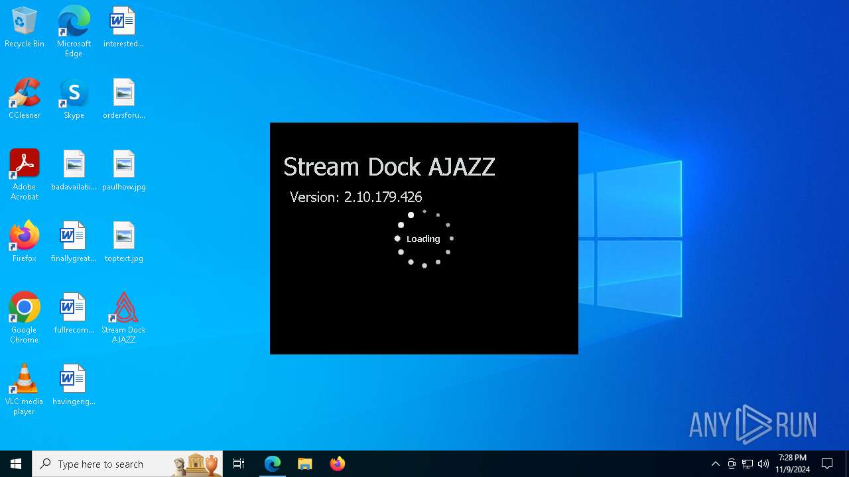Click the Loading spinner on splash screen
Viewport: 849px width, 477px height.
pyautogui.click(x=424, y=238)
